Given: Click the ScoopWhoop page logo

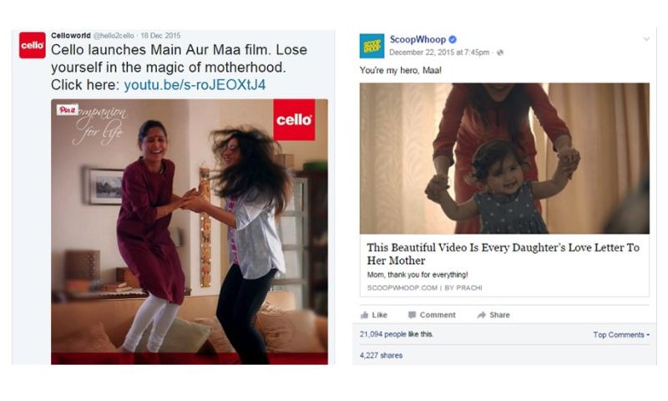Looking at the screenshot, I should point(372,46).
